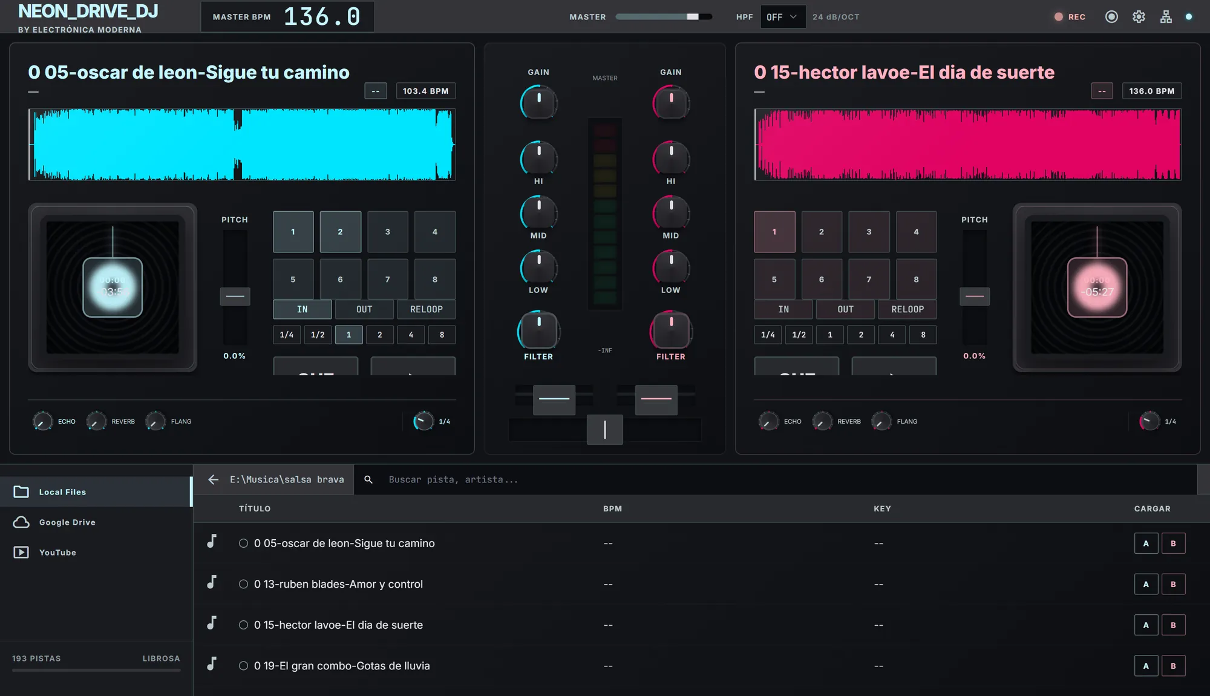Open the HPF OFF dropdown

782,17
